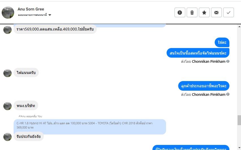Click help icon beside second Chonnikan Pimkham label
Image resolution: width=241 pixels, height=150 pixels.
228,94
